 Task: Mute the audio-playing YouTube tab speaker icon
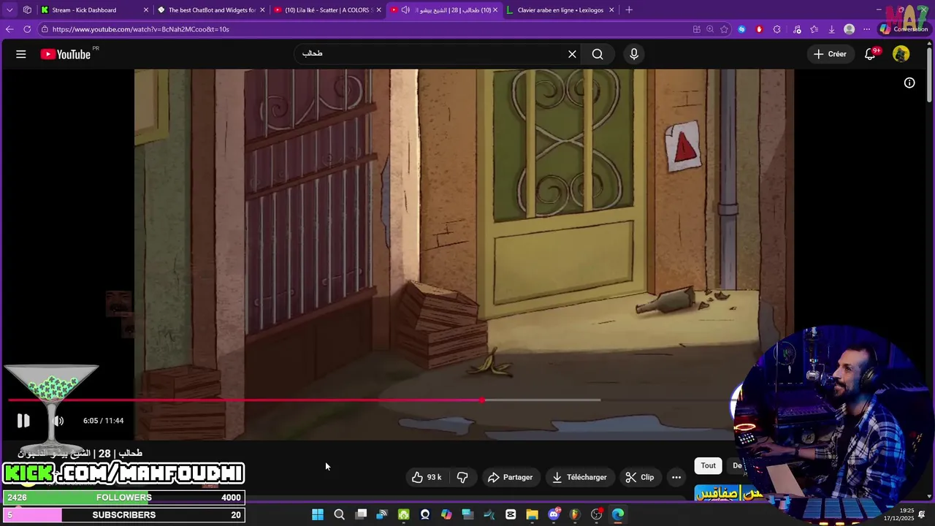click(x=406, y=10)
